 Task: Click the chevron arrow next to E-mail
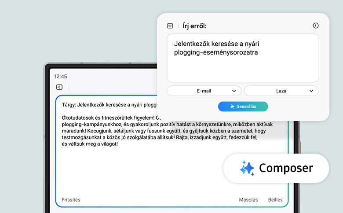tap(234, 91)
